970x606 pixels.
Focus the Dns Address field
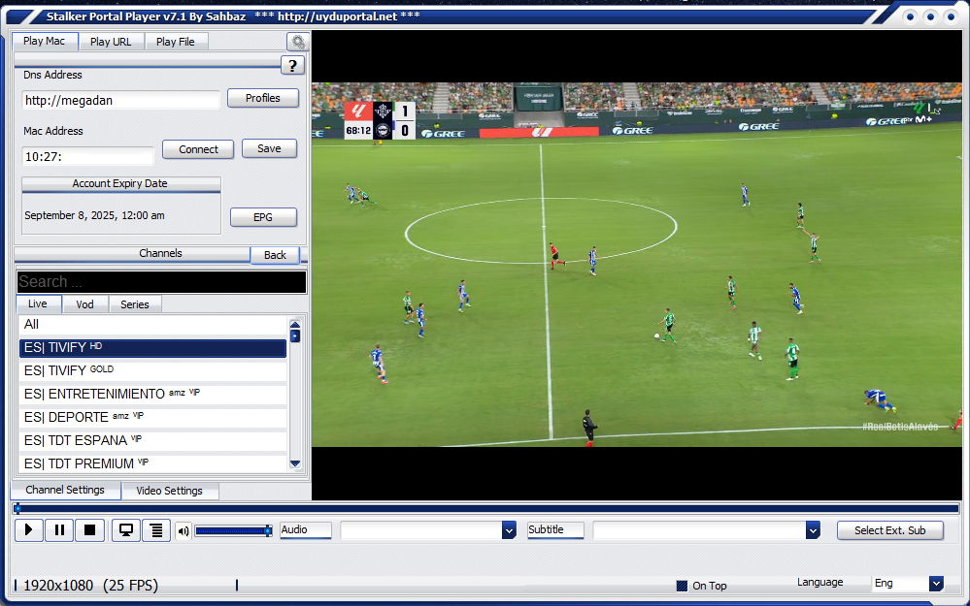(120, 100)
